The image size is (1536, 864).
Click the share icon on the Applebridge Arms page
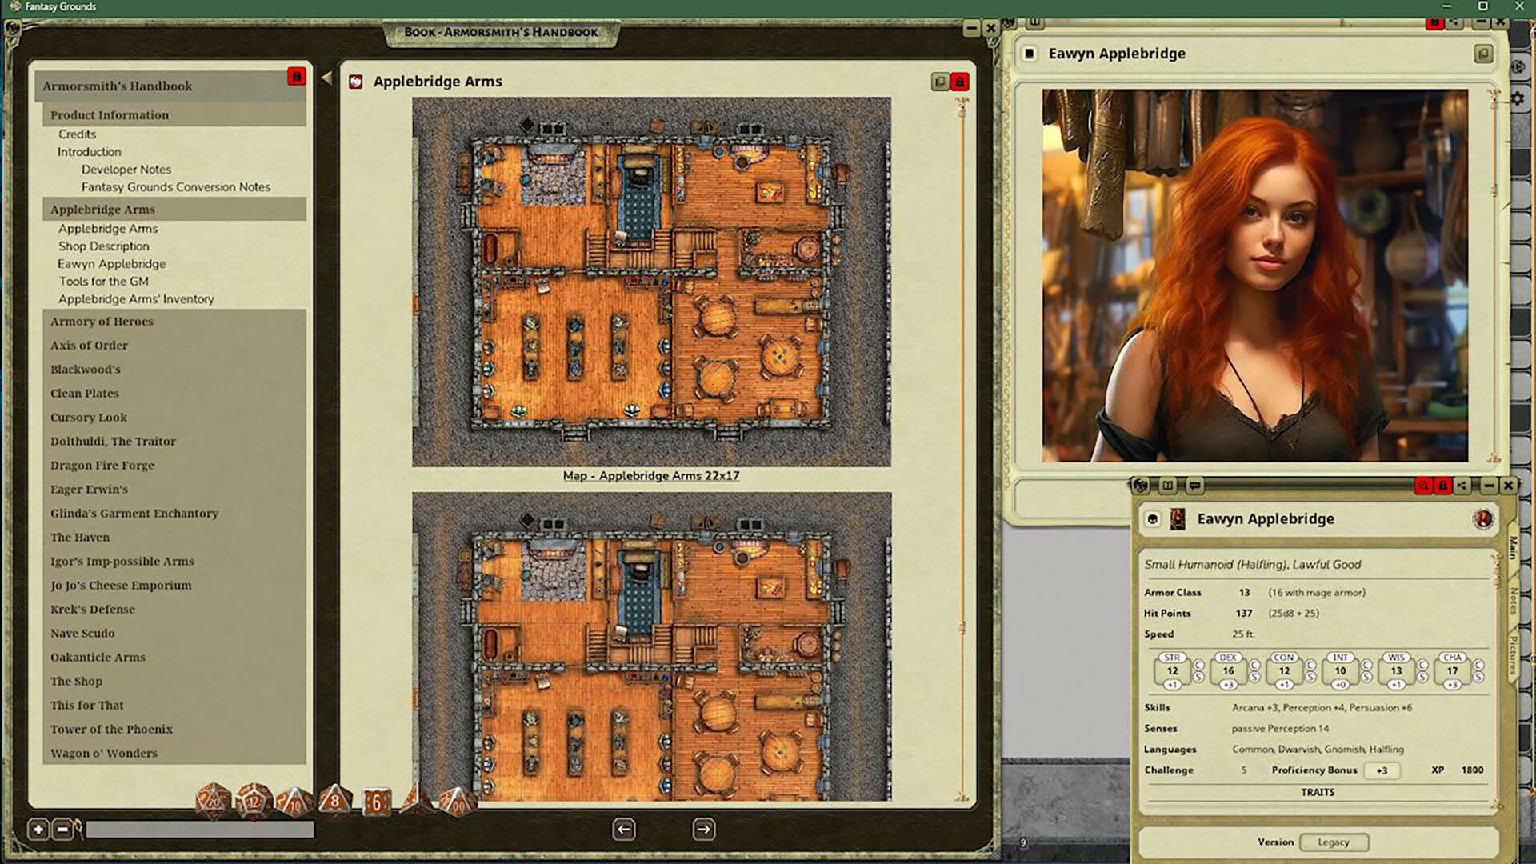pos(938,81)
